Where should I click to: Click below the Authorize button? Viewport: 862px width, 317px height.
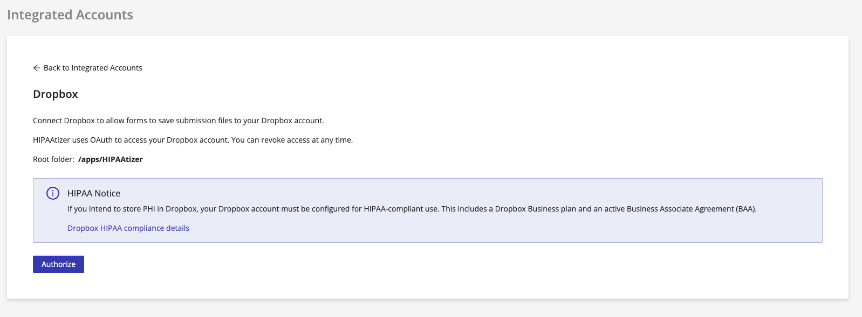point(58,285)
